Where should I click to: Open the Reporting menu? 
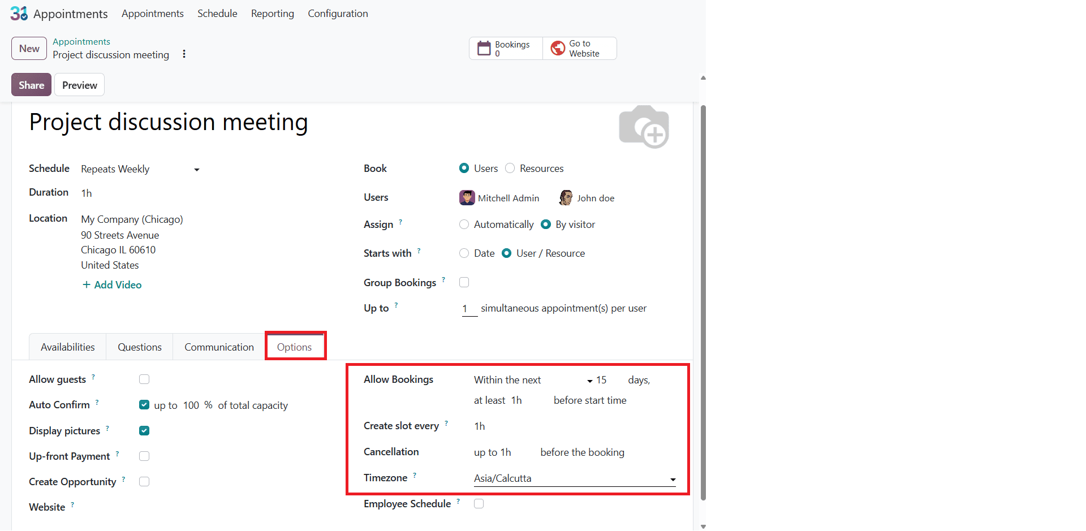273,14
